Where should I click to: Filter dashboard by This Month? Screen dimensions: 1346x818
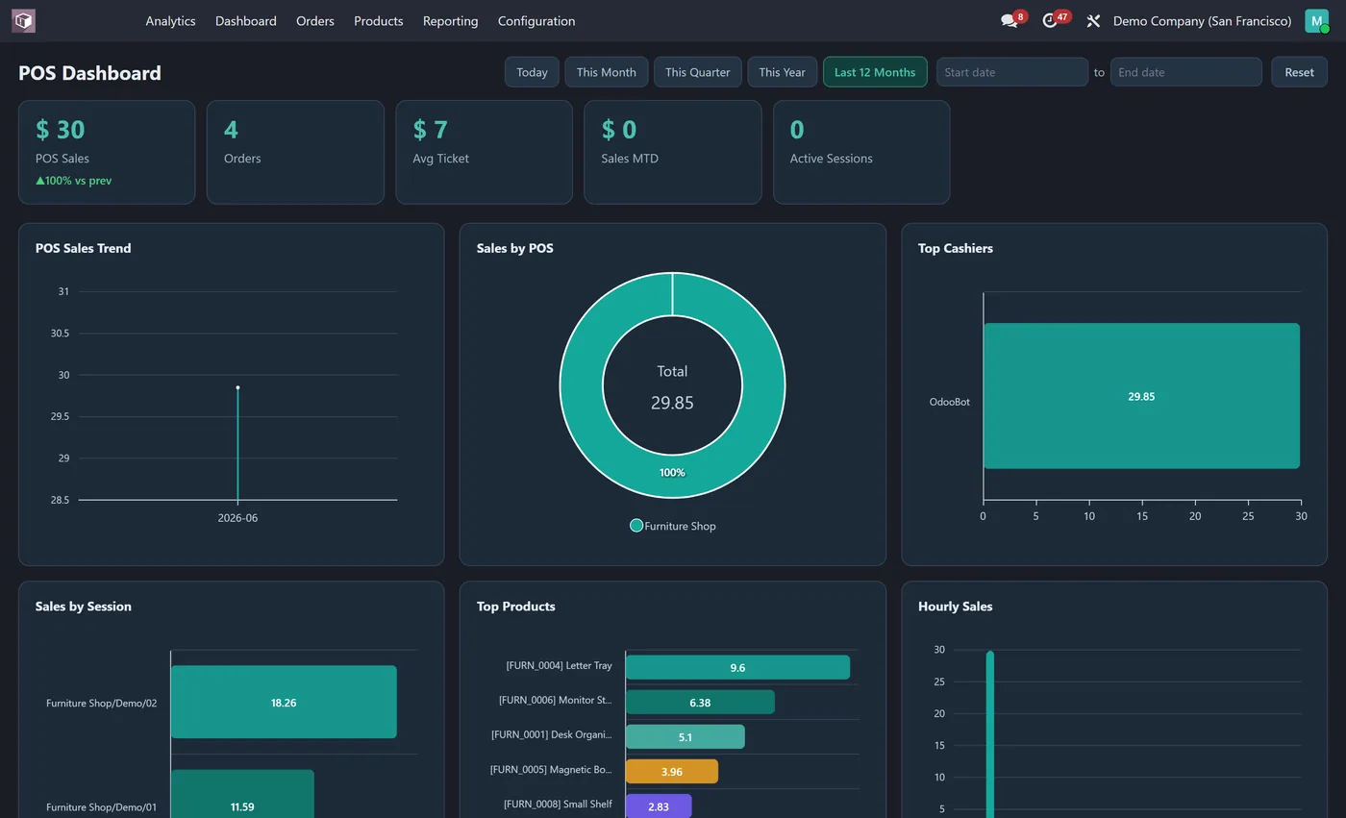tap(606, 72)
